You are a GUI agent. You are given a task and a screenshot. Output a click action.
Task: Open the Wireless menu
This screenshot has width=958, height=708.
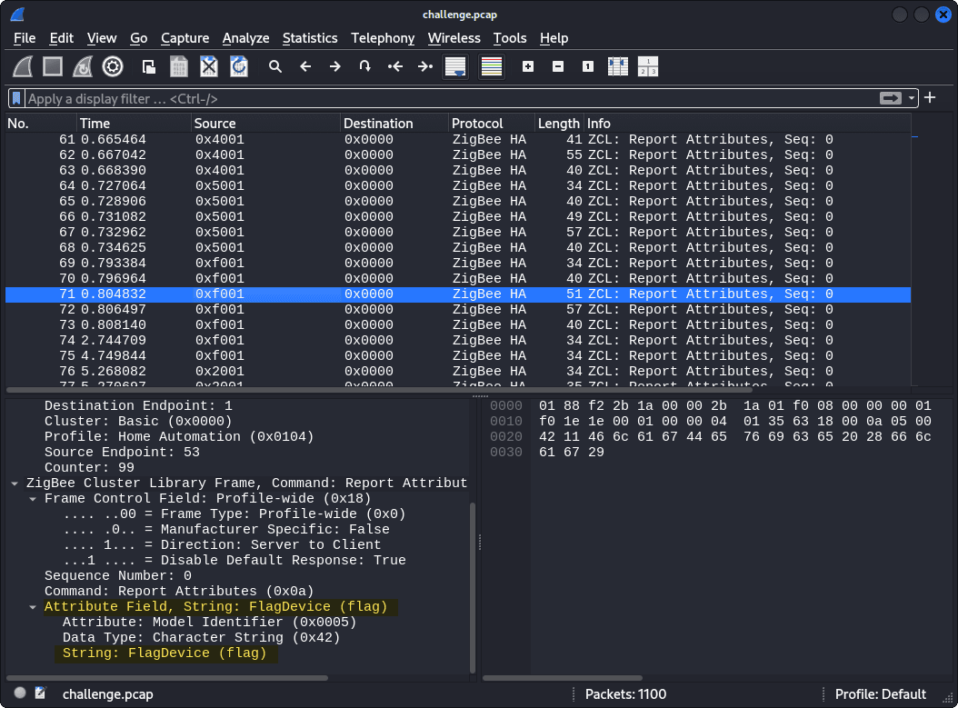coord(454,38)
